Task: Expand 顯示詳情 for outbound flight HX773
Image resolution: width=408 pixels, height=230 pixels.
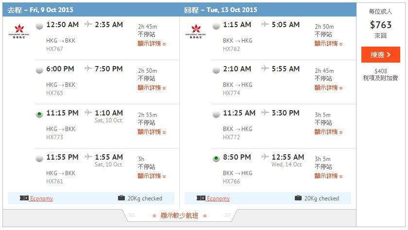Action: point(152,132)
